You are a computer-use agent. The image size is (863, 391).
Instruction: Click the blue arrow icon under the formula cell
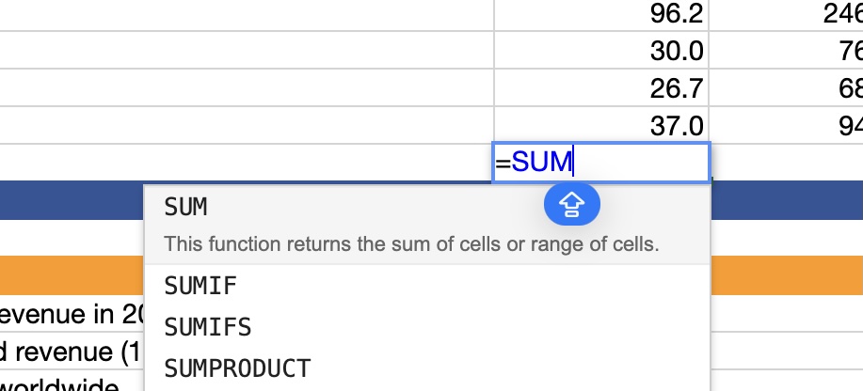click(x=572, y=205)
